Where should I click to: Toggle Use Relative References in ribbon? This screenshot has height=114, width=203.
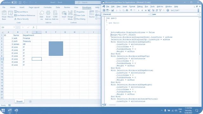pyautogui.click(x=25, y=16)
